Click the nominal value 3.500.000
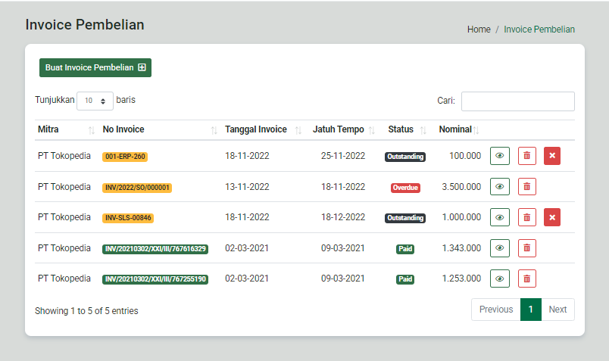This screenshot has width=609, height=361. click(461, 187)
